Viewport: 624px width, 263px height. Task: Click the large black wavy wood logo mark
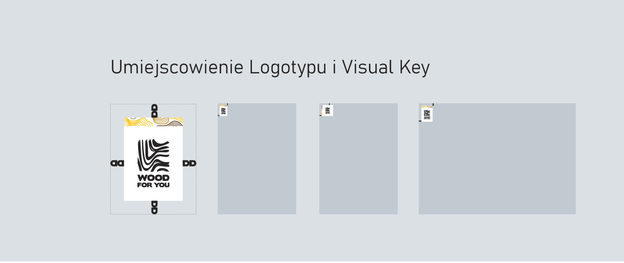(x=154, y=155)
